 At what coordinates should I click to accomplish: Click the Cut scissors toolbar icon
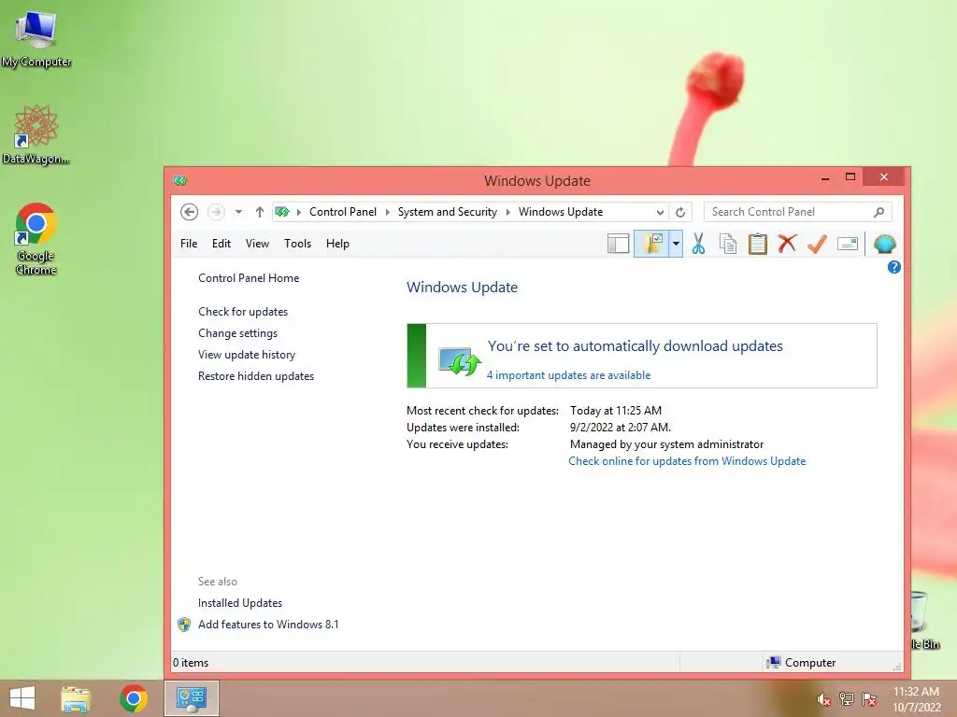click(x=698, y=244)
